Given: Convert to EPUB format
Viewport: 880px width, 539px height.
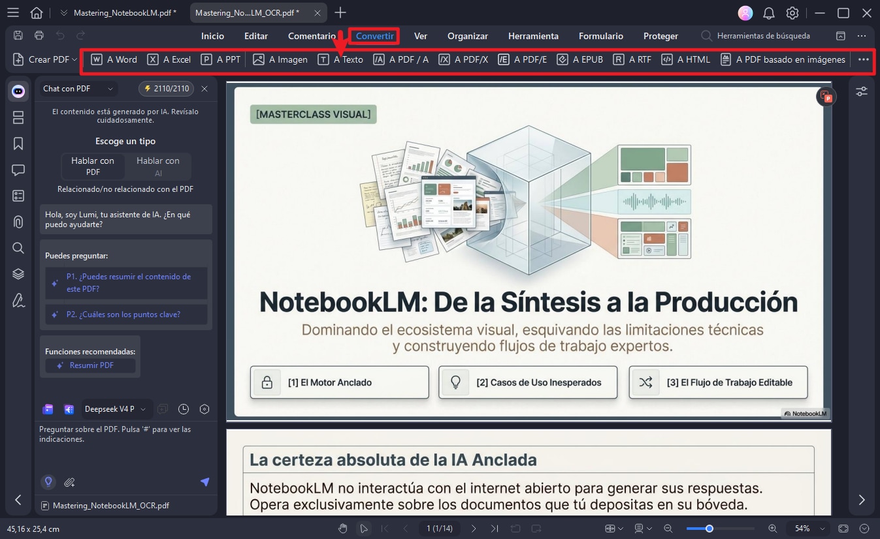Looking at the screenshot, I should pyautogui.click(x=579, y=59).
